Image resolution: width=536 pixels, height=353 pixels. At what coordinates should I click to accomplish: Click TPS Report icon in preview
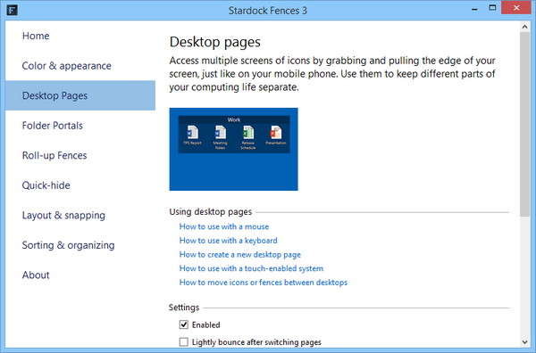(192, 135)
